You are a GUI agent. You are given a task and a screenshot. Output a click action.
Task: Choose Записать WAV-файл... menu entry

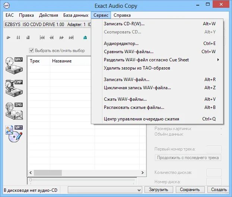click(157, 80)
